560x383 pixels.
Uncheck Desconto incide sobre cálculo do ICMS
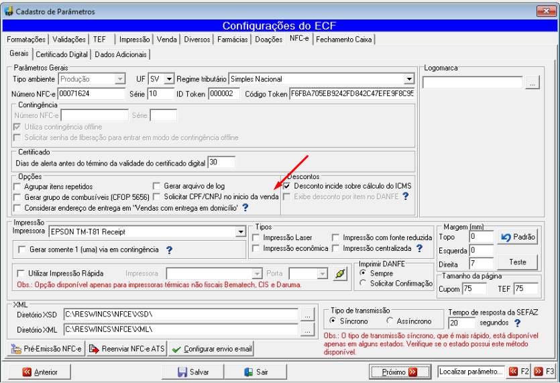point(287,186)
